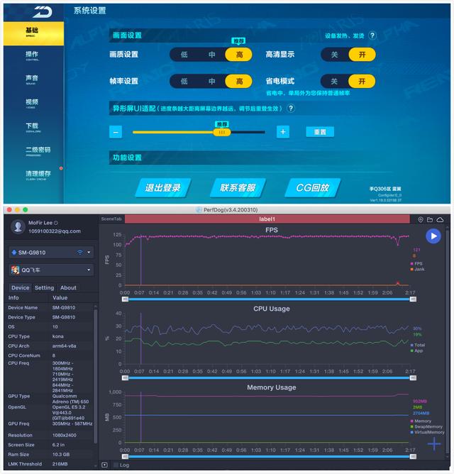This screenshot has width=454, height=474.
Task: Click the blue plus icon near Memory chart
Action: click(434, 444)
